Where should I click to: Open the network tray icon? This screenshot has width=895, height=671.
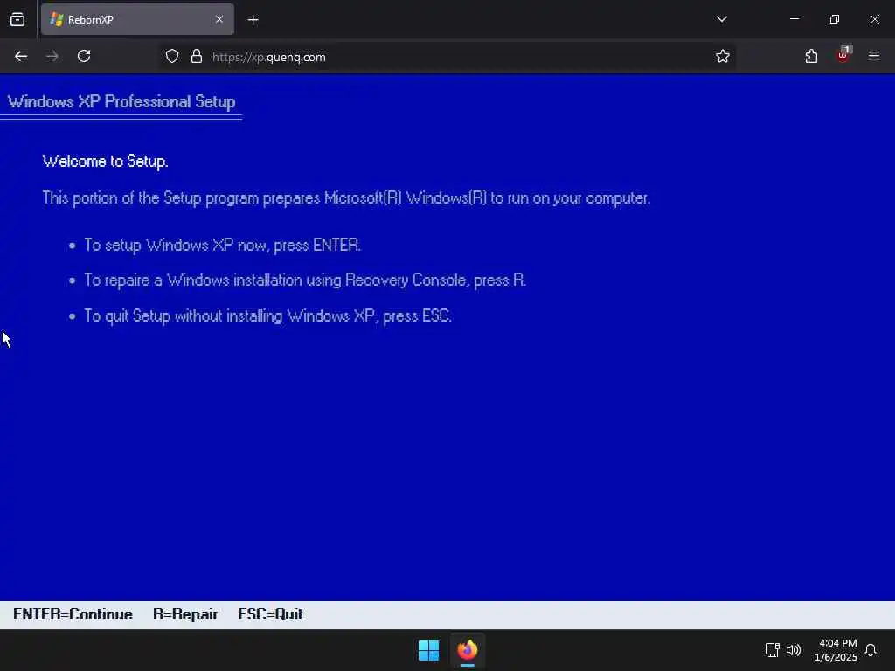click(x=773, y=650)
